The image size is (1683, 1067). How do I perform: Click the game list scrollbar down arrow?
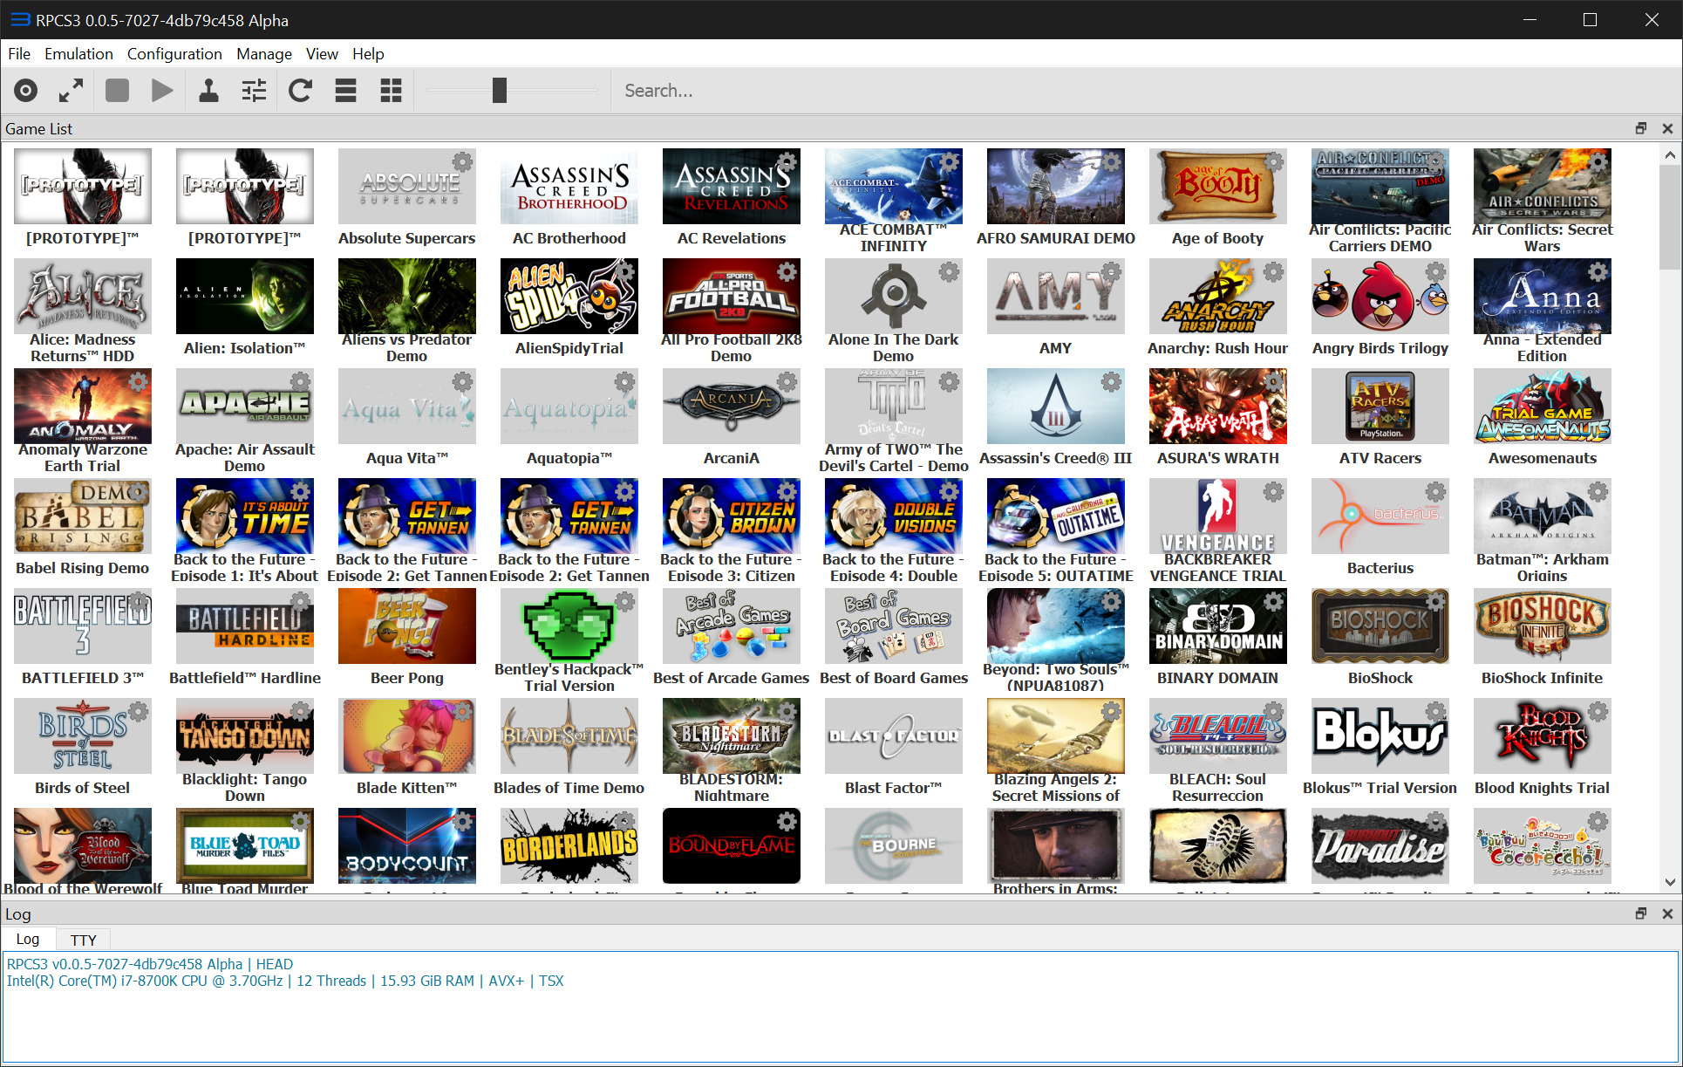pyautogui.click(x=1670, y=882)
